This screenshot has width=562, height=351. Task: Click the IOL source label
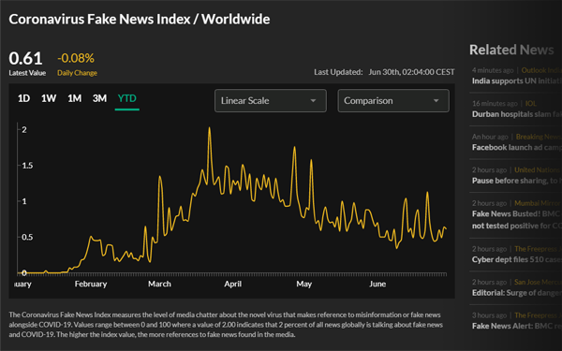[x=531, y=104]
